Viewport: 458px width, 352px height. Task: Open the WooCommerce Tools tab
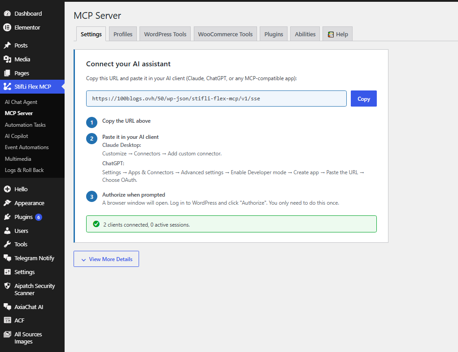(x=225, y=34)
